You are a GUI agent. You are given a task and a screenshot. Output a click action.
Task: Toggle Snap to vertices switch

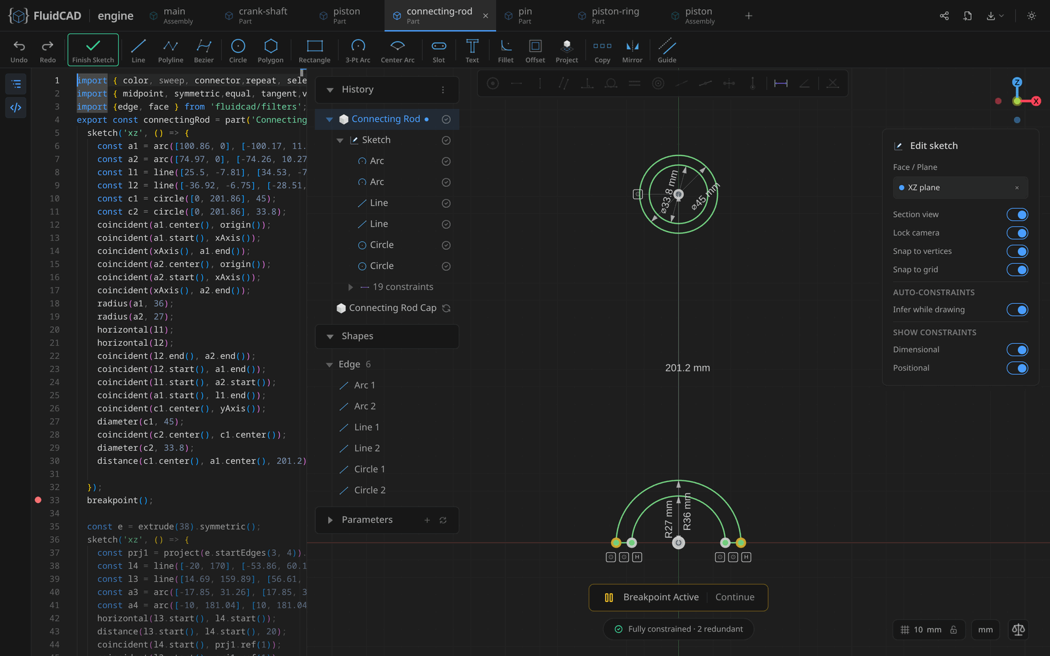[1017, 251]
